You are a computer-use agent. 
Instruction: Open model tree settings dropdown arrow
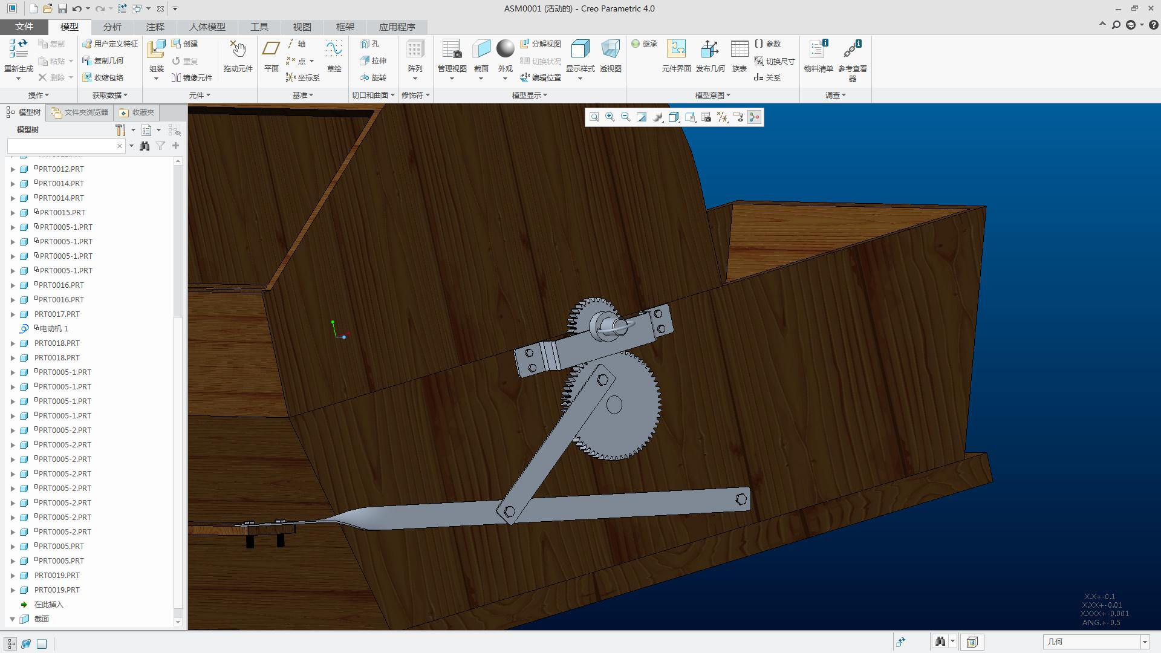click(x=133, y=130)
